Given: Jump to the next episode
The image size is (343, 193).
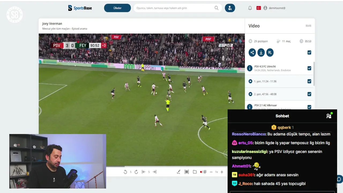Looking at the screenshot, I should tap(154, 172).
